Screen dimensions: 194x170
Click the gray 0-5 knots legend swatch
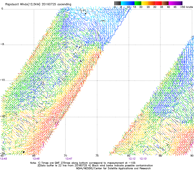coord(117,3)
